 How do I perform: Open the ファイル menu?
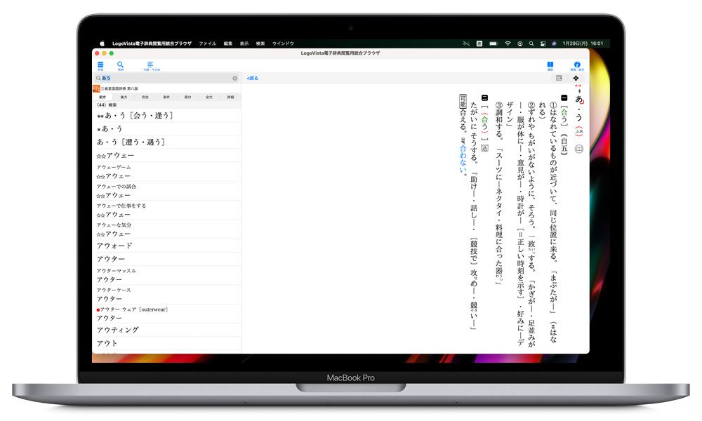208,44
